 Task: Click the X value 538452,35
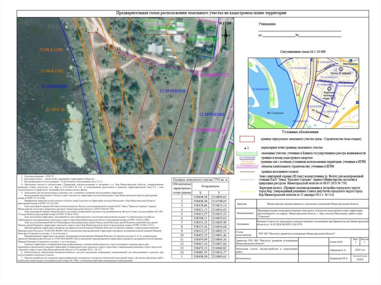pyautogui.click(x=201, y=235)
